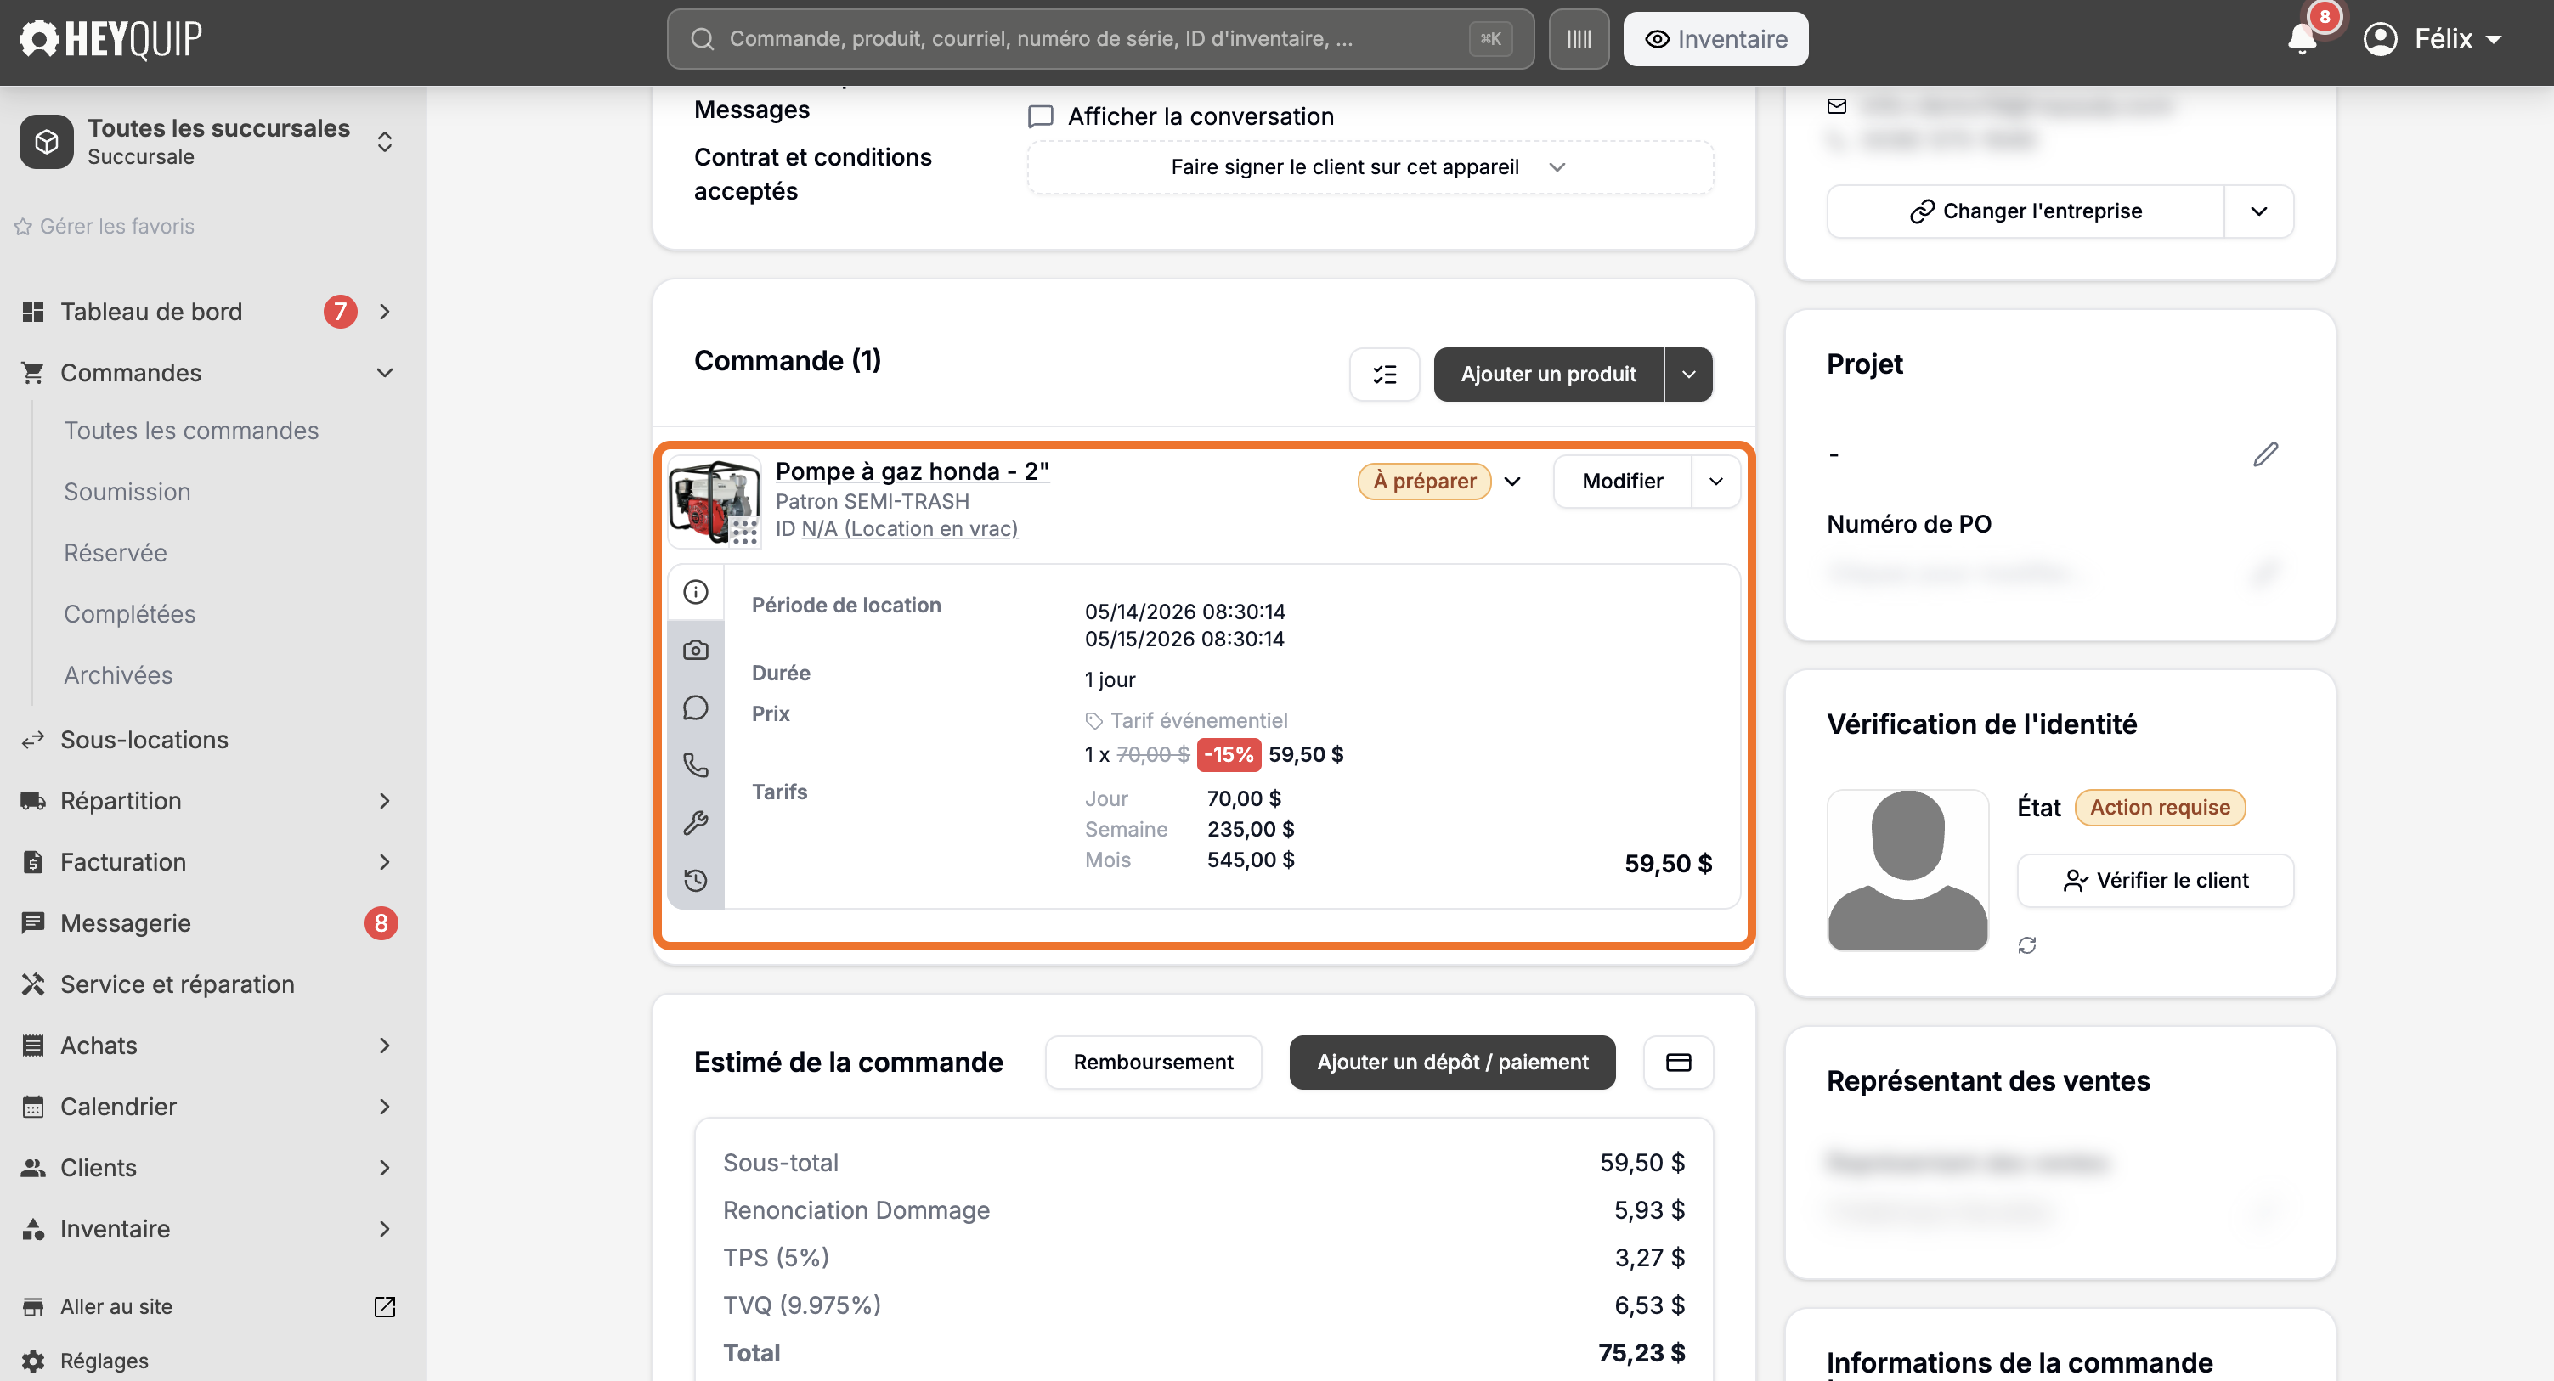Screen dimensions: 2554x1381
Task: Click the À préparer status badge
Action: (1424, 482)
